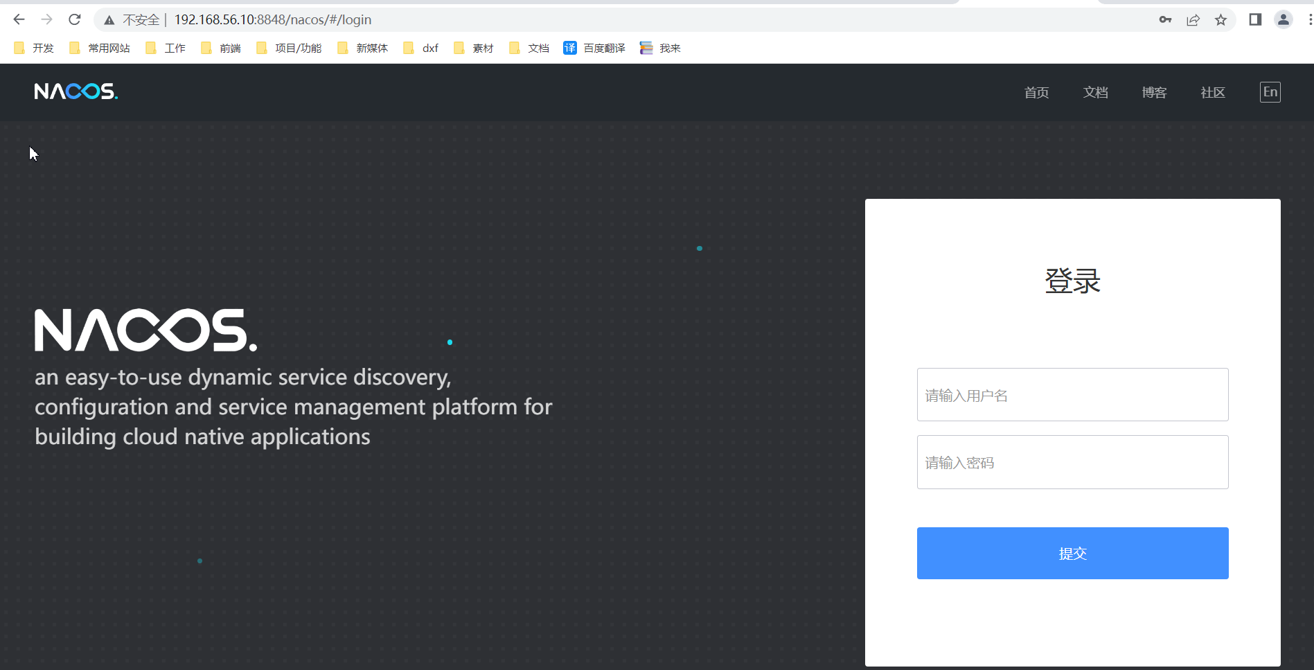Open 博客 in the Nacos header
Viewport: 1314px width, 670px height.
click(1154, 92)
